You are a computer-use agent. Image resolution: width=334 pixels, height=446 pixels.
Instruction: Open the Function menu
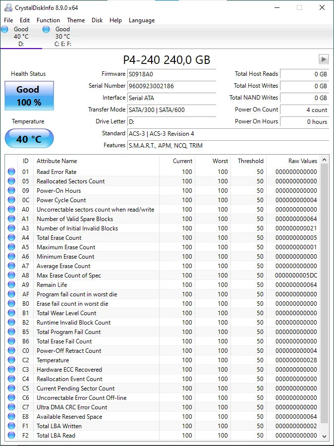[48, 20]
